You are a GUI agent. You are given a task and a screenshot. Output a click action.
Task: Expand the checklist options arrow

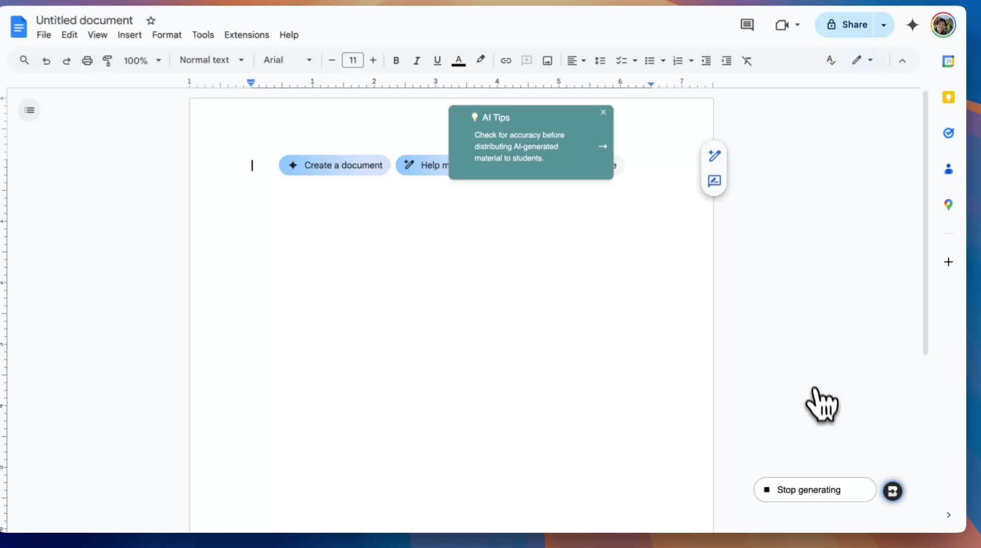(x=635, y=61)
